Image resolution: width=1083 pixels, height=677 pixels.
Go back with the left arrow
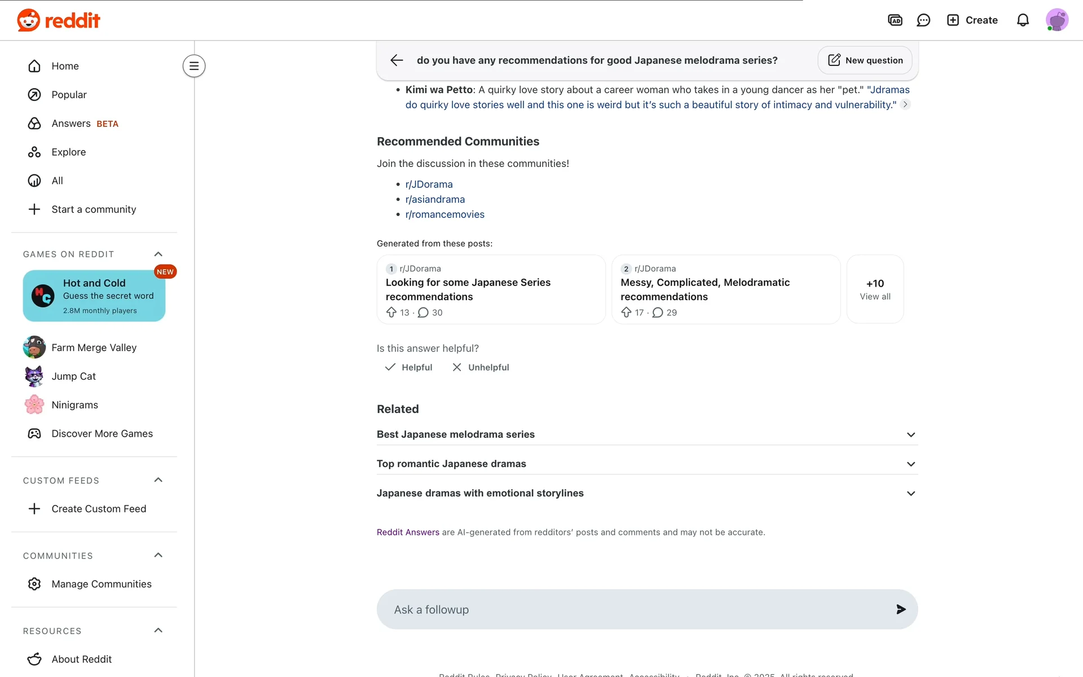coord(397,60)
